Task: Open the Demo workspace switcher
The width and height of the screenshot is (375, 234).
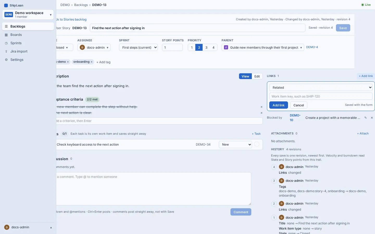Action: (x=28, y=15)
